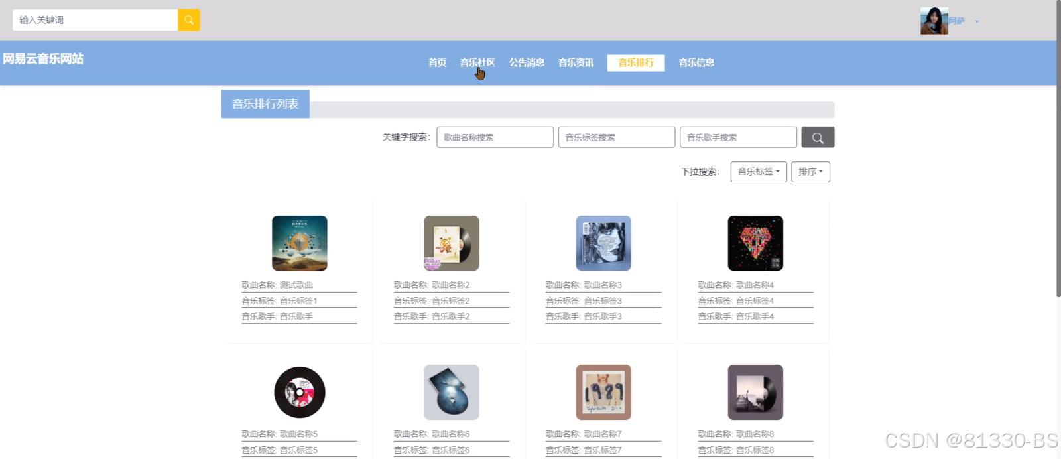Focus the 音乐歌手搜索 input
Viewport: 1061px width, 459px height.
click(x=738, y=137)
